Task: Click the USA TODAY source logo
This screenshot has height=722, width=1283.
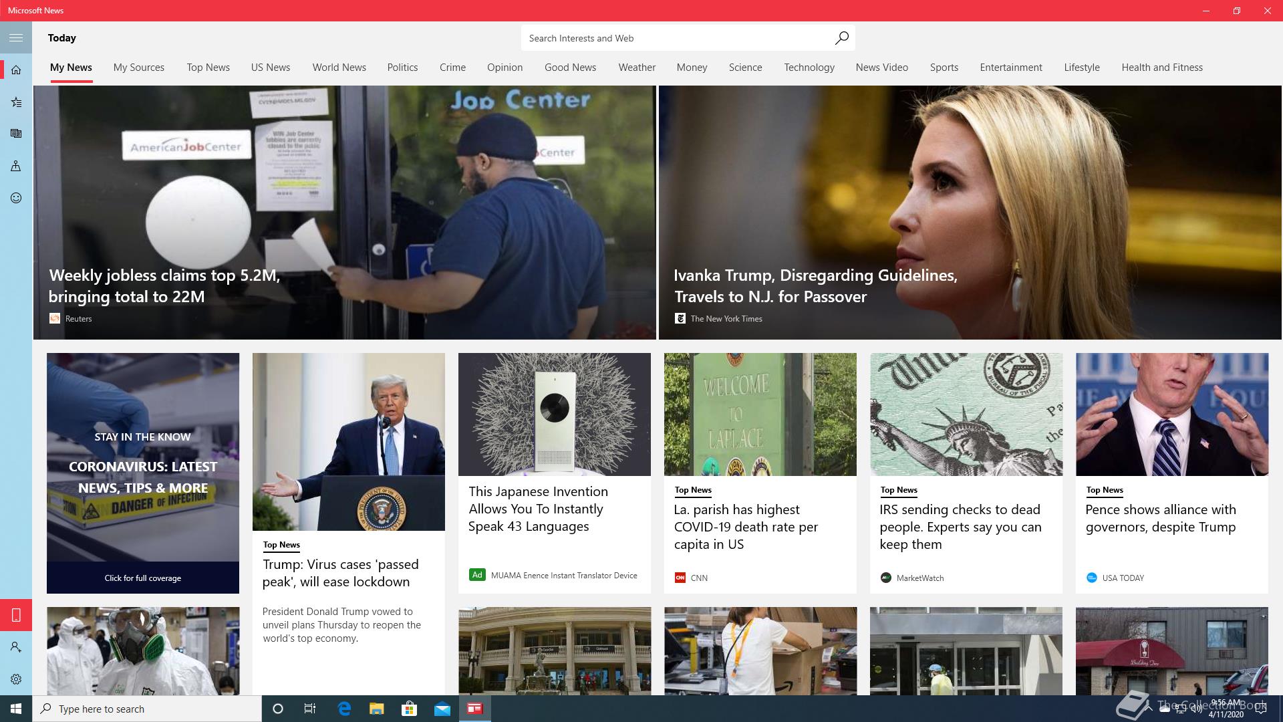Action: pos(1092,578)
